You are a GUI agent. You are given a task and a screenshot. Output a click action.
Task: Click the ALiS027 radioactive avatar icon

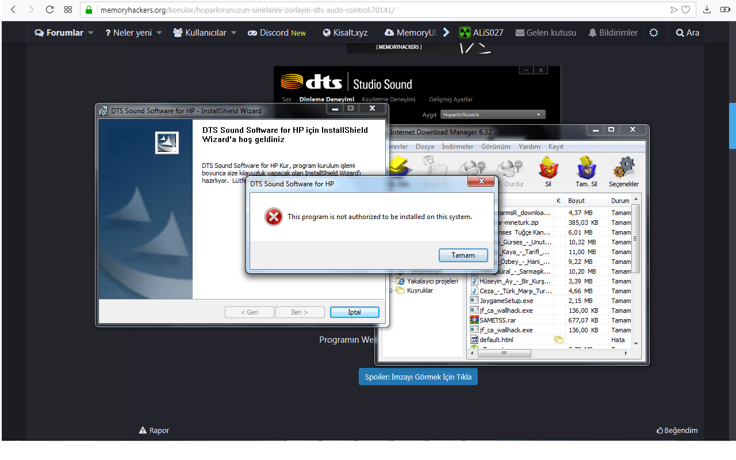point(465,33)
